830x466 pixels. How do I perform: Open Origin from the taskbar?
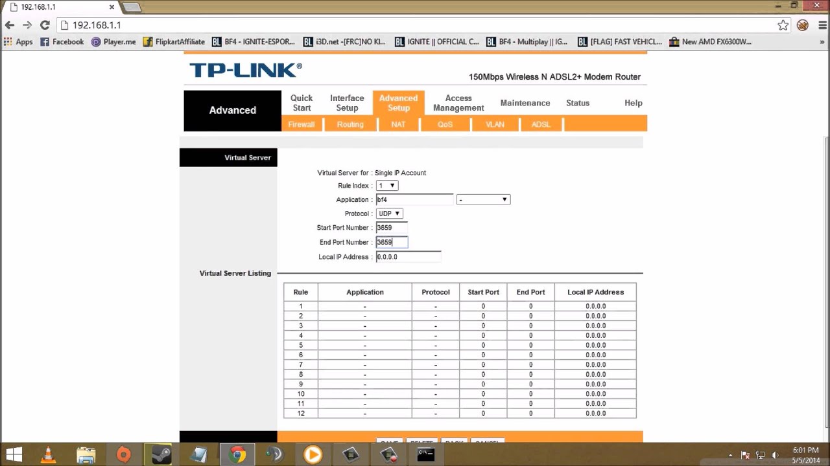point(124,454)
